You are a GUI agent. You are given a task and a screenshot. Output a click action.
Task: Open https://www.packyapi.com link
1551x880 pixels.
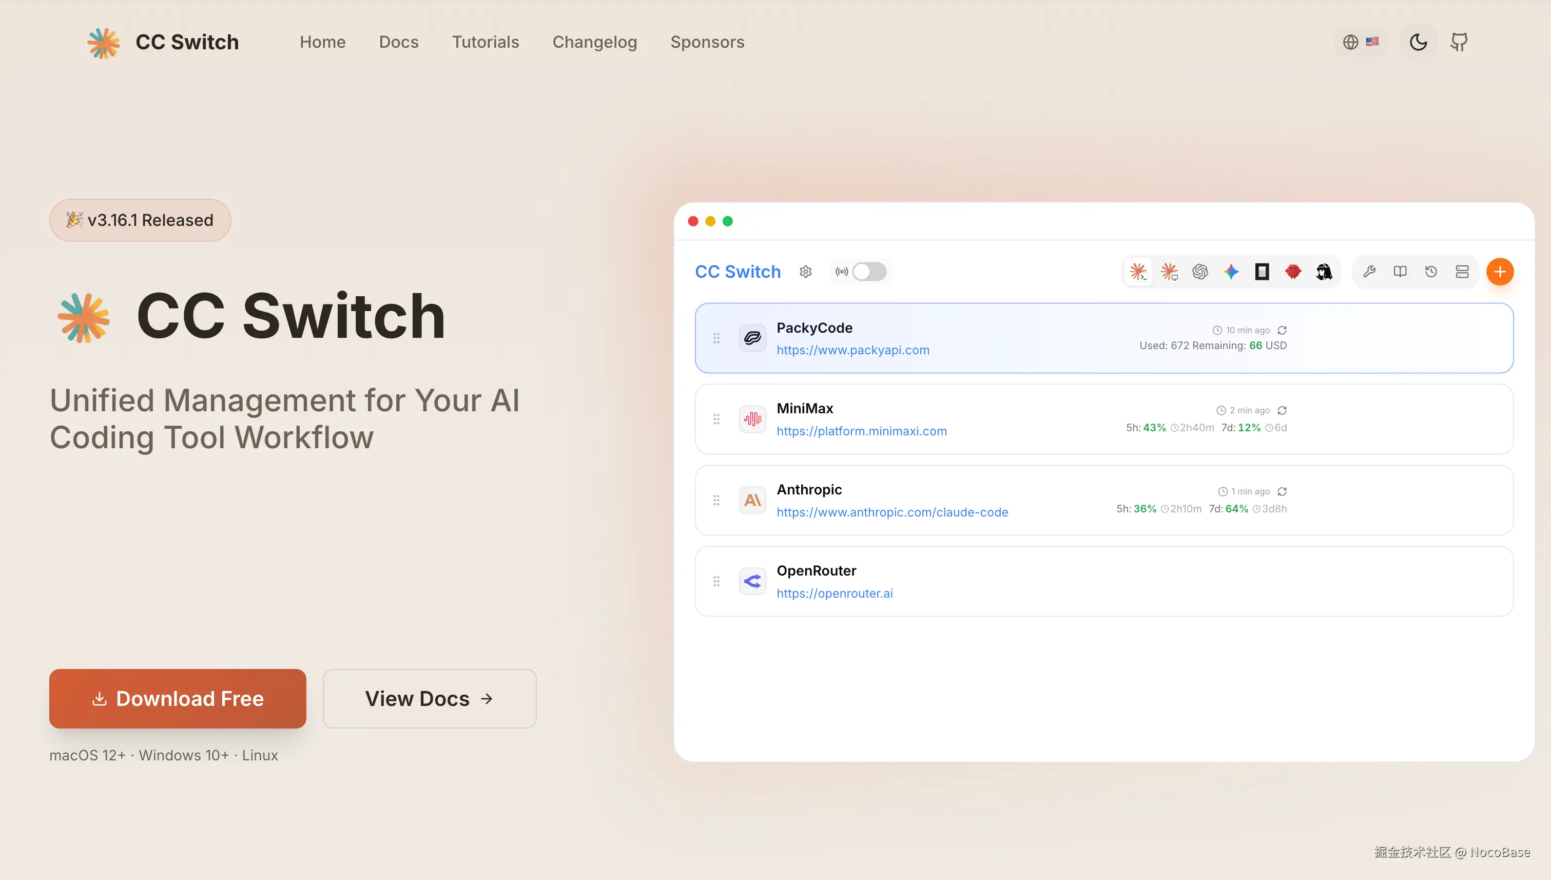(x=852, y=350)
